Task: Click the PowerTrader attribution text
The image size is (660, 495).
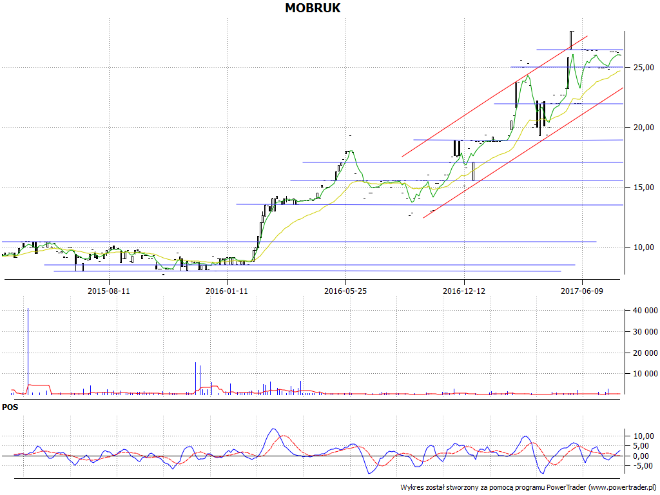Action: [x=529, y=487]
